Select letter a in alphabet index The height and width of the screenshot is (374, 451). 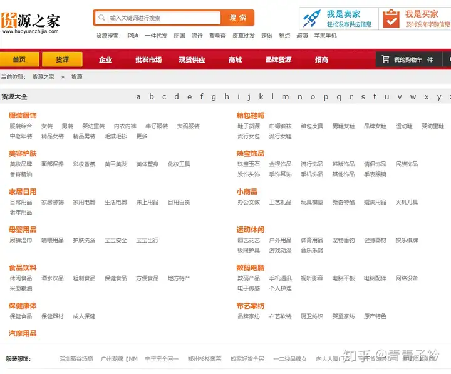click(138, 97)
